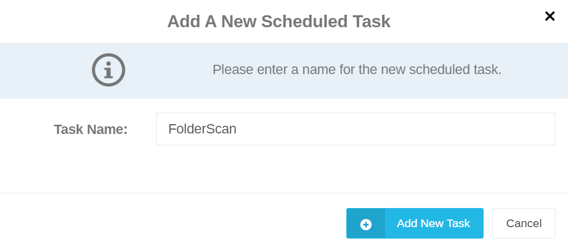Click the FolderScan text in the field
This screenshot has height=244, width=568.
point(202,129)
